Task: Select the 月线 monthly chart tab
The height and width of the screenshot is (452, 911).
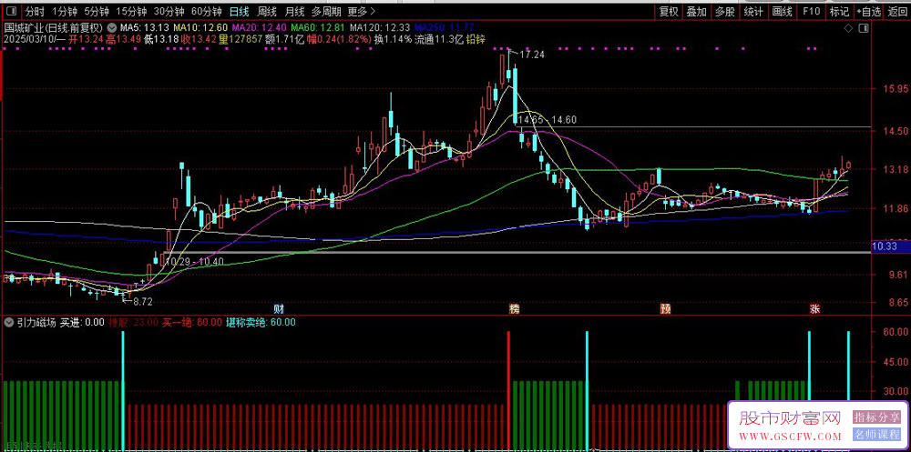Action: pyautogui.click(x=295, y=11)
